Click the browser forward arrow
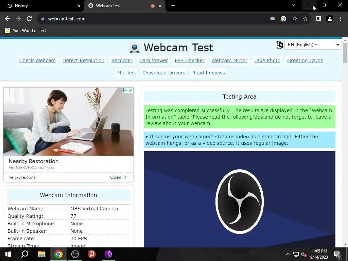 click(18, 19)
